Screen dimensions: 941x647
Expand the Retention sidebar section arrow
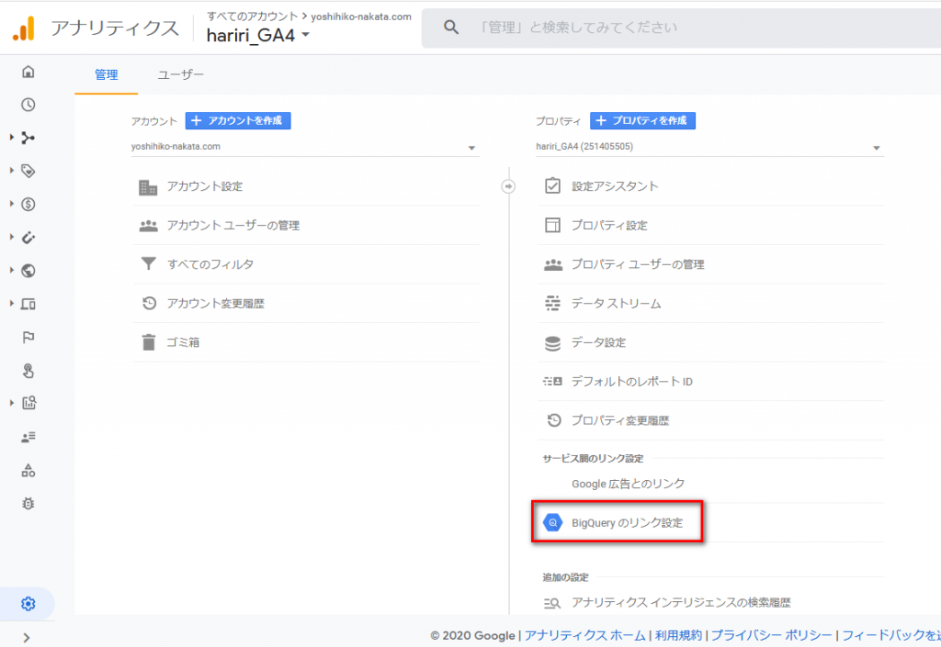pyautogui.click(x=11, y=237)
